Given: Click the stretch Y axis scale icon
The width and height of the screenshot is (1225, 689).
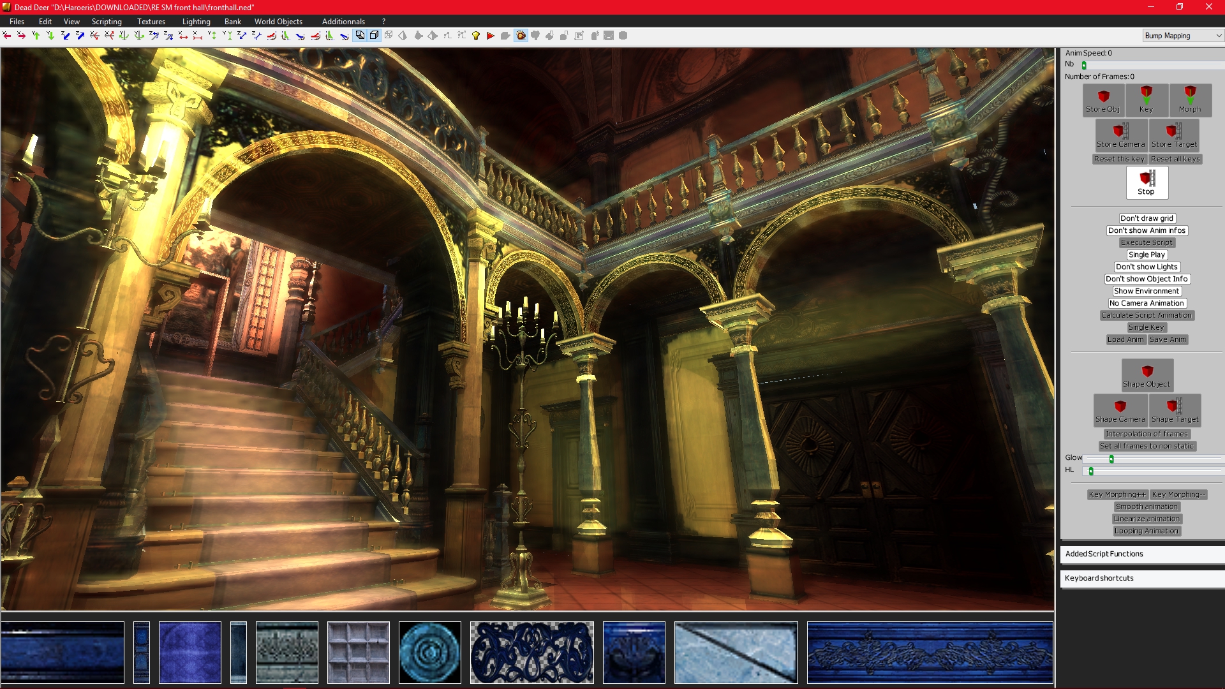Looking at the screenshot, I should [212, 36].
